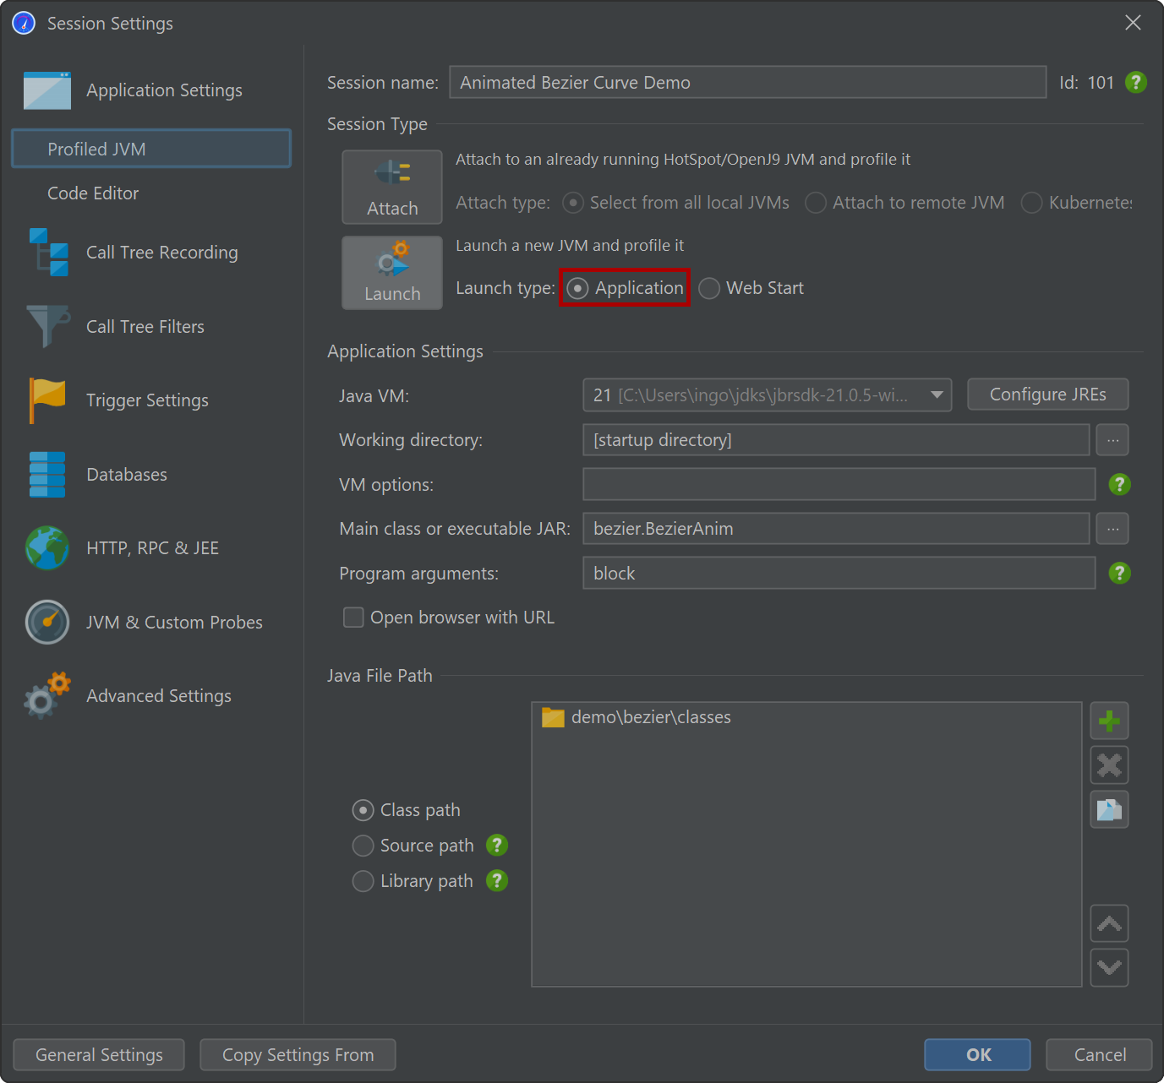Screen dimensions: 1164x1083
Task: Browse for working directory with ellipsis button
Action: [x=1112, y=440]
